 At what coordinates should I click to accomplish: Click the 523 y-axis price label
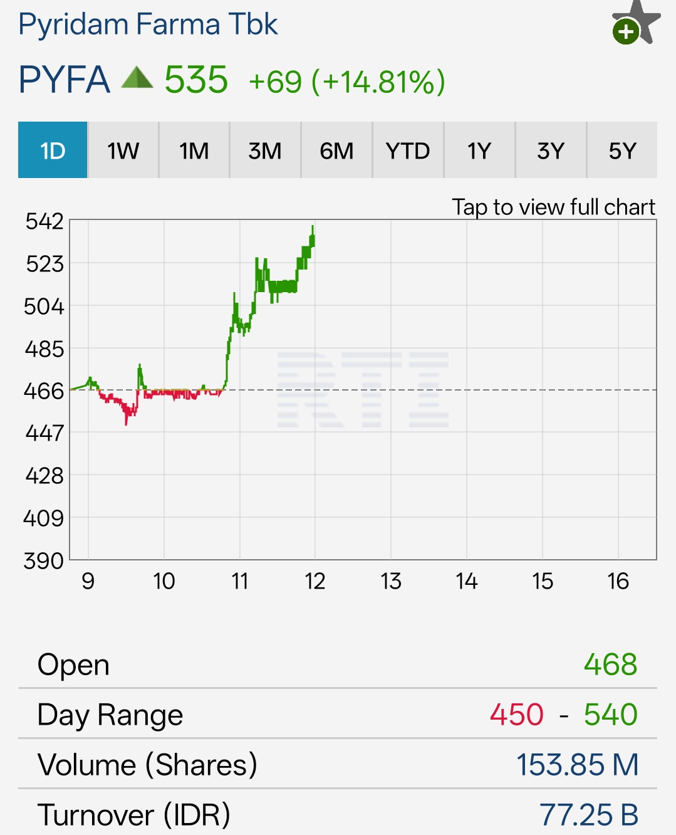44,264
